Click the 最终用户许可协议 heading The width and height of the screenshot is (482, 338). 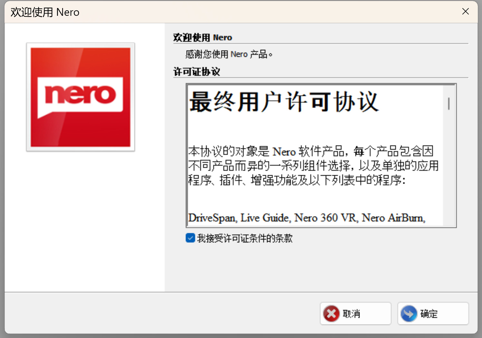284,102
